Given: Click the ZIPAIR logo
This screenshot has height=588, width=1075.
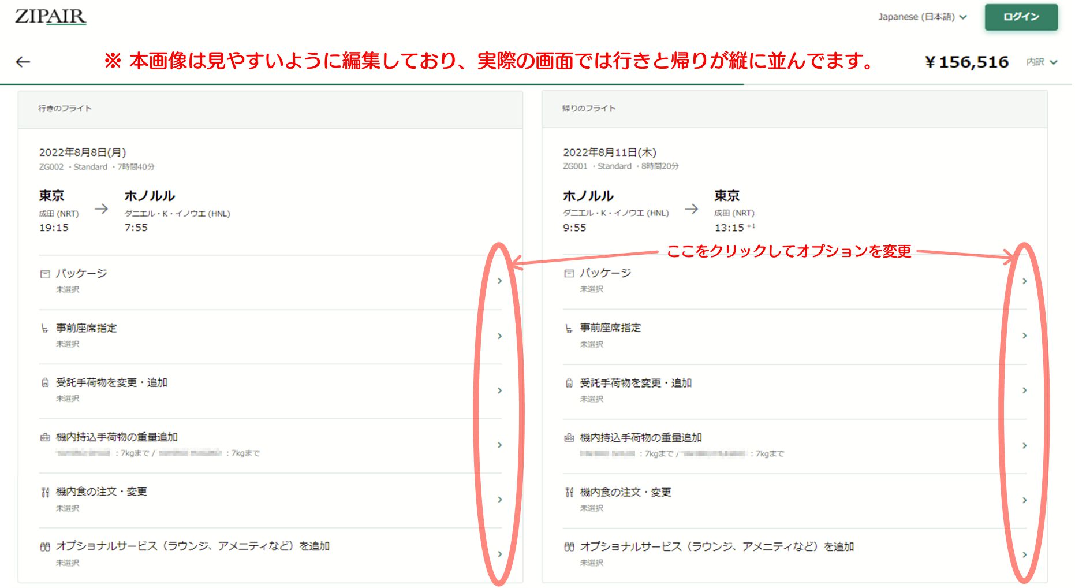Looking at the screenshot, I should coord(50,17).
